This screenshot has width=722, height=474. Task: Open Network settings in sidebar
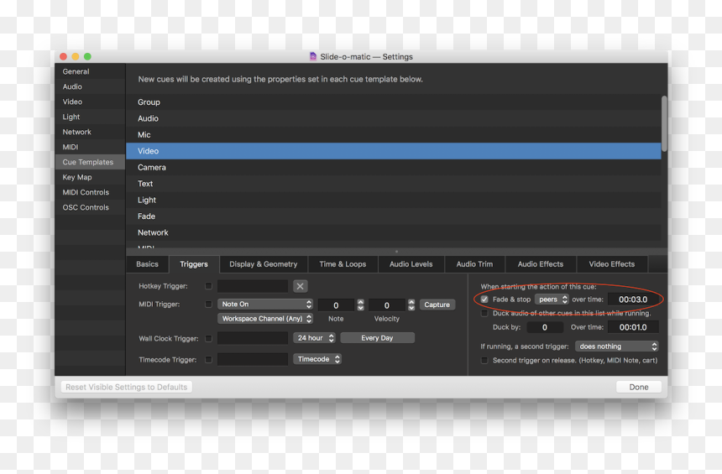pyautogui.click(x=90, y=132)
